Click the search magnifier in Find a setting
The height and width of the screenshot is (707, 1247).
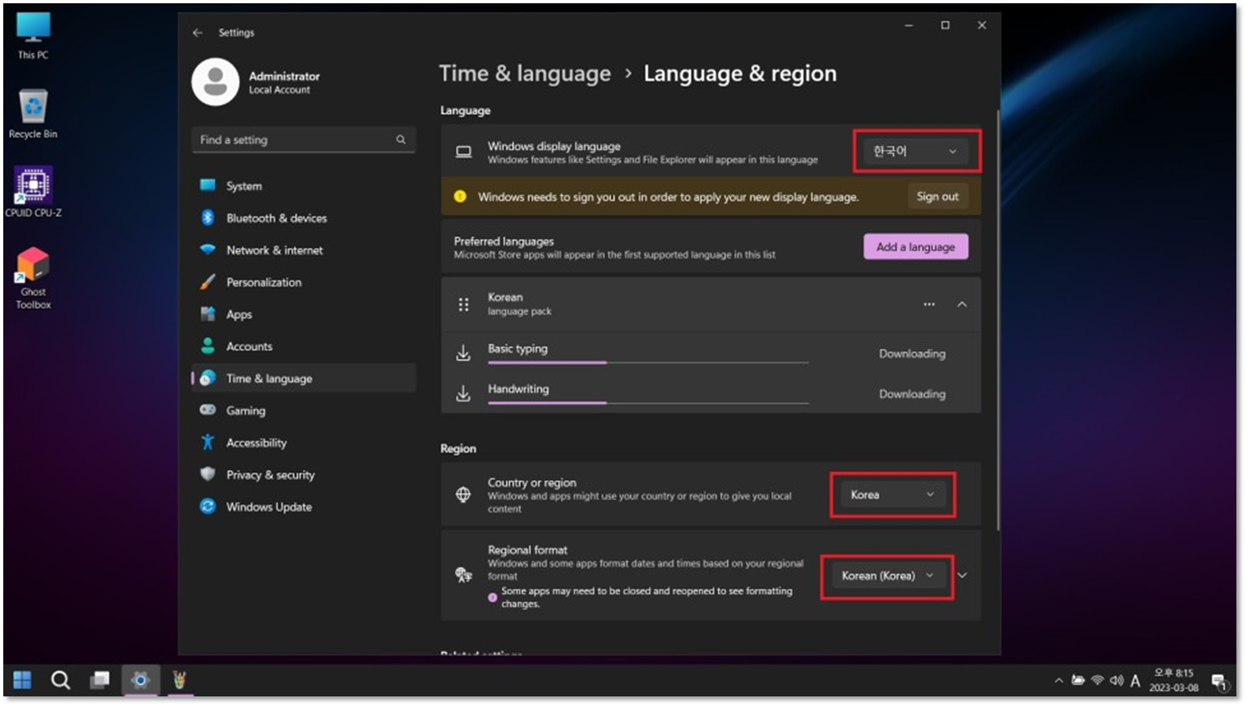(401, 140)
